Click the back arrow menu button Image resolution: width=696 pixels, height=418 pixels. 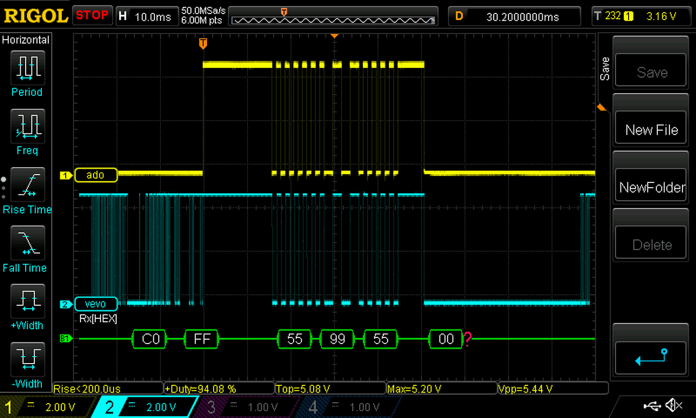coord(650,358)
